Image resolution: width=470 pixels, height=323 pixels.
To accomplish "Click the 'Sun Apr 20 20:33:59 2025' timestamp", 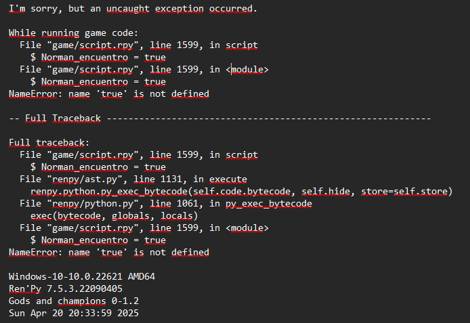I will click(74, 313).
